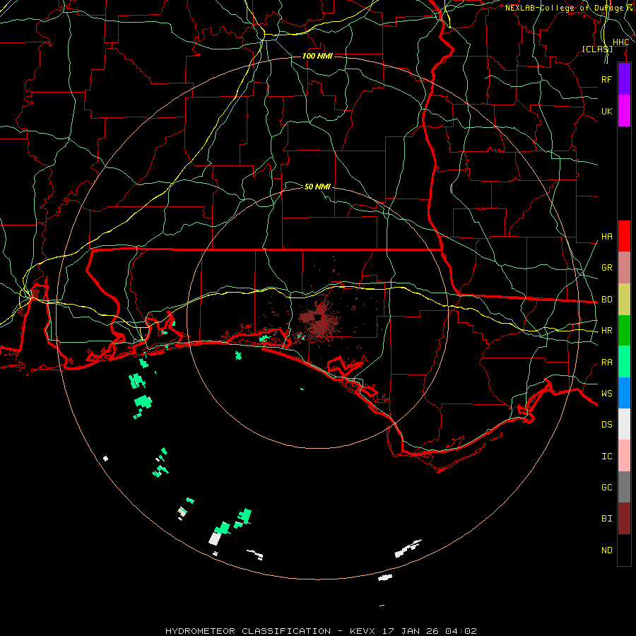Click the DS legend label
The width and height of the screenshot is (636, 636).
click(606, 425)
